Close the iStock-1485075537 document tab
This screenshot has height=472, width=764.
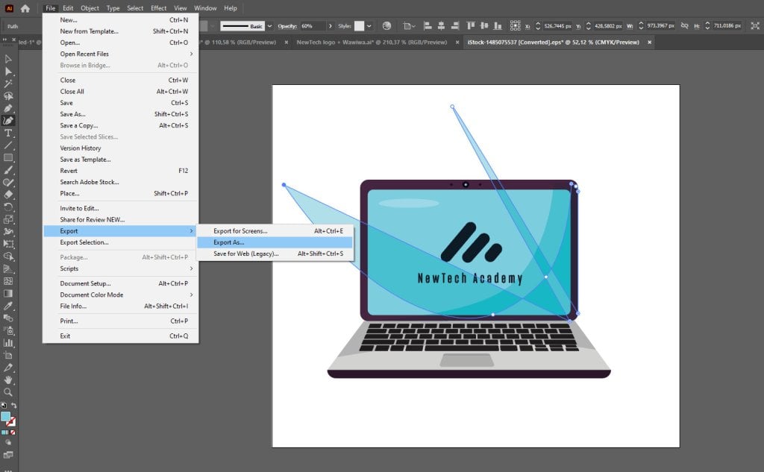[649, 43]
